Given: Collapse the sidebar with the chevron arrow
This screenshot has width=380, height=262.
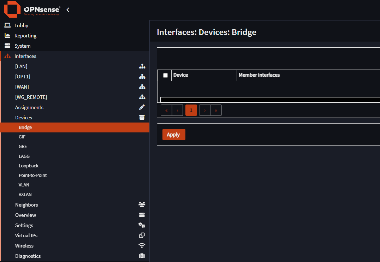Looking at the screenshot, I should (x=68, y=10).
